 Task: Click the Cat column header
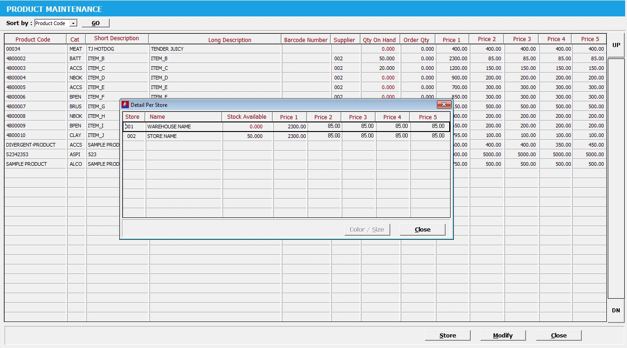coord(75,40)
